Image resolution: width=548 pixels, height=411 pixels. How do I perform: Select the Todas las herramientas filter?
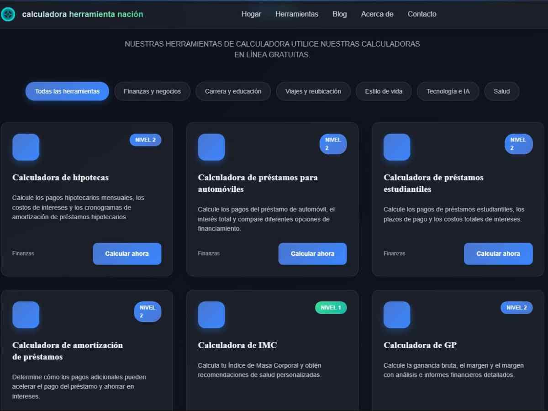point(67,91)
